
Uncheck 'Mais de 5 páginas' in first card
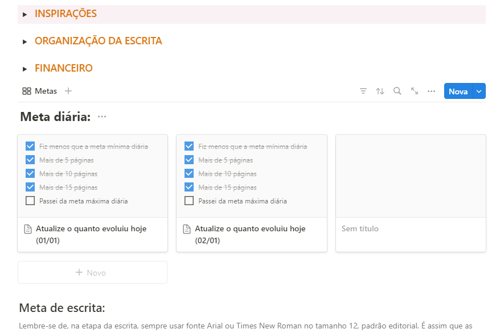30,160
